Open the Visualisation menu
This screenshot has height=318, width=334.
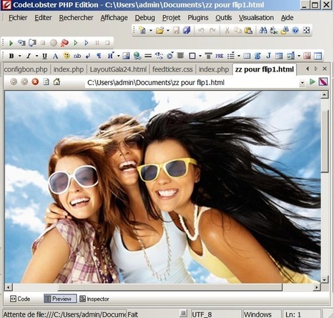(x=256, y=18)
